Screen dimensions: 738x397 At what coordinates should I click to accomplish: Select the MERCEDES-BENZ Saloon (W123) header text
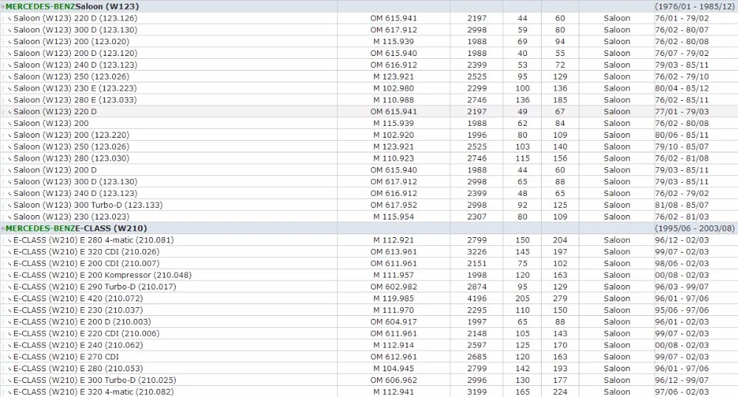[x=72, y=7]
